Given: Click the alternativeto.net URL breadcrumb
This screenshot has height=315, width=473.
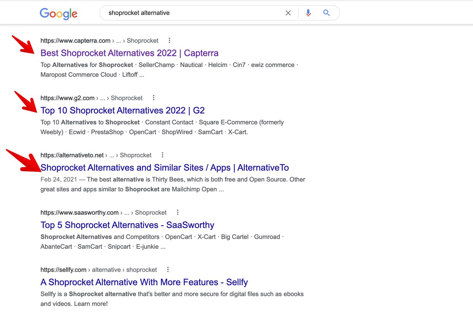Looking at the screenshot, I should point(72,155).
